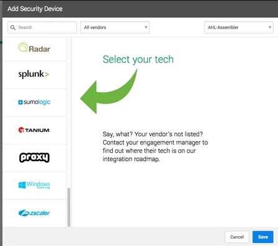Select the Tanium vendor logo
The height and width of the screenshot is (246, 278).
[34, 130]
